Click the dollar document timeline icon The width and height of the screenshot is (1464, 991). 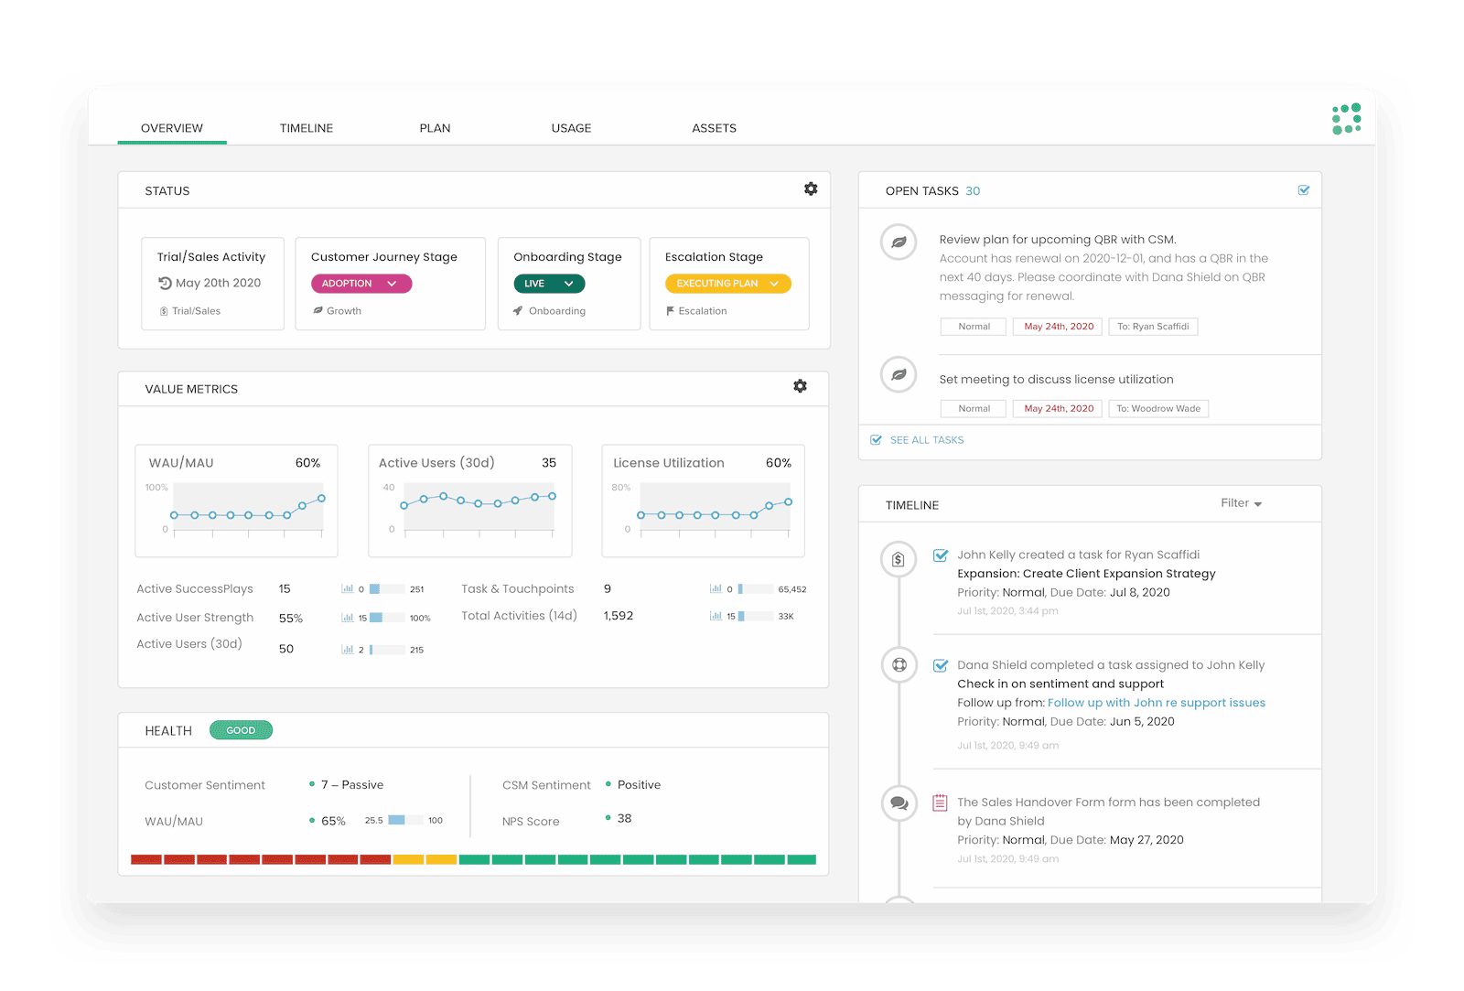pos(899,559)
